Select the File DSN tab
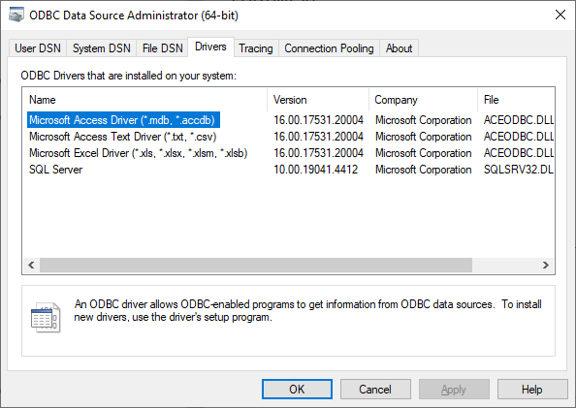This screenshot has width=576, height=408. [162, 48]
